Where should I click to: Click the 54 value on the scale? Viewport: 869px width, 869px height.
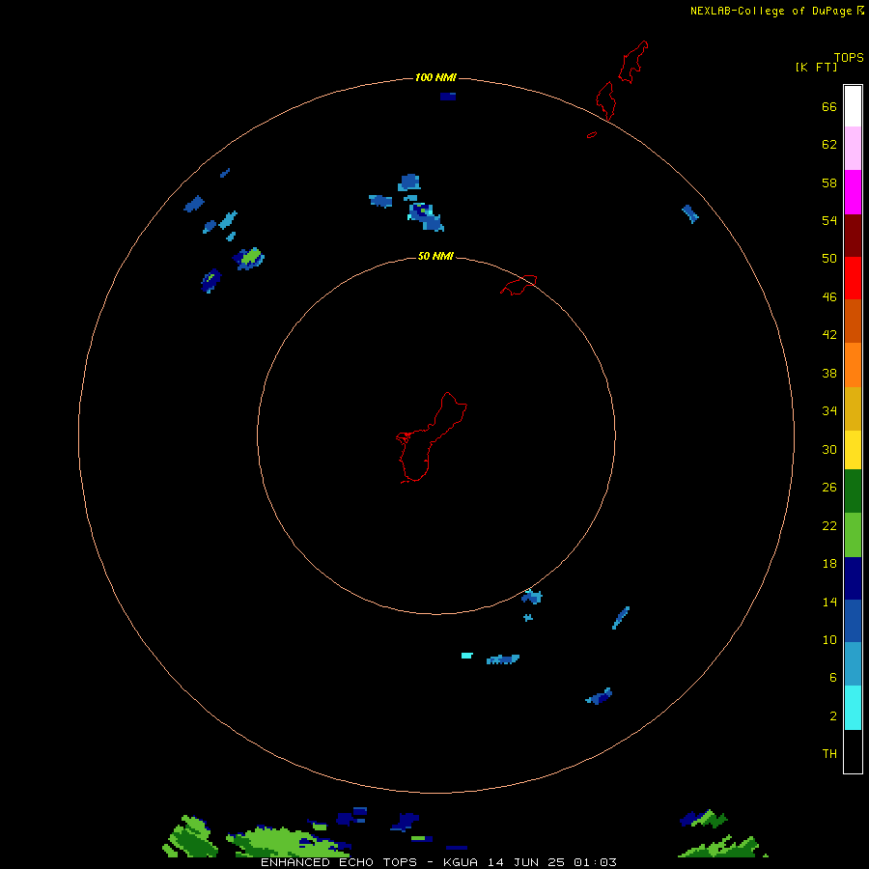[x=829, y=220]
